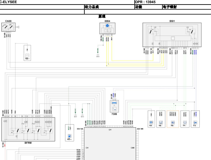Select the '53V NR' connector label
Image resolution: width=211 pixels, height=160 pixels.
tap(80, 129)
